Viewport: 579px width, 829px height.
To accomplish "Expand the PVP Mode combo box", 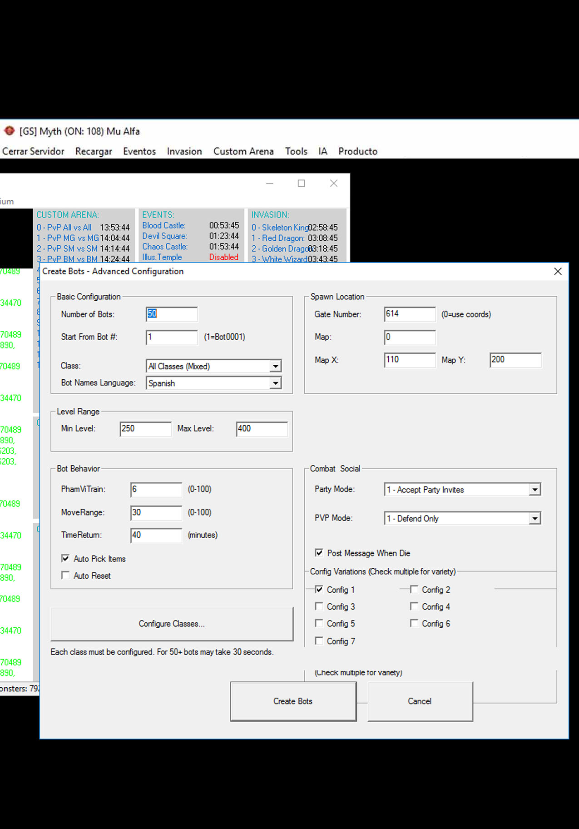I will (x=535, y=518).
